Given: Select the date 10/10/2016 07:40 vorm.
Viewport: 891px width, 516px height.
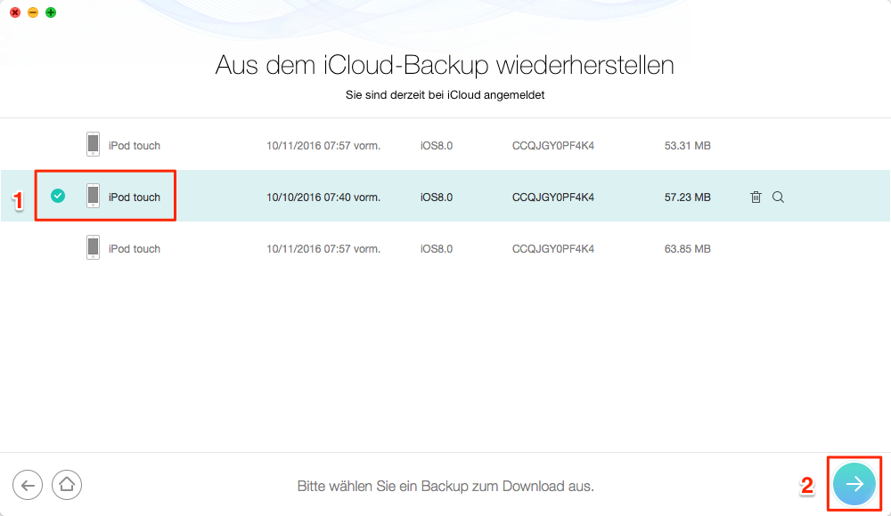Looking at the screenshot, I should click(x=323, y=198).
